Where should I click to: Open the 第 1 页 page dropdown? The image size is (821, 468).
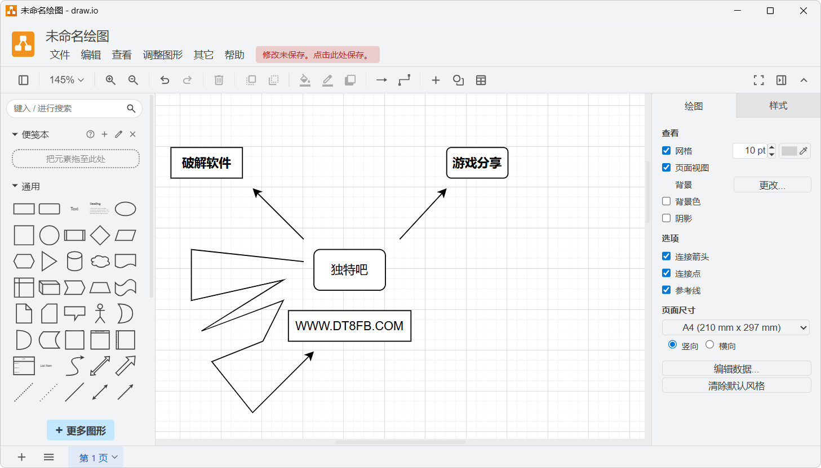[96, 458]
